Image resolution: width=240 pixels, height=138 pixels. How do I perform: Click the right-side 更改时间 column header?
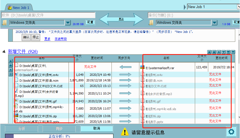tap(222, 58)
